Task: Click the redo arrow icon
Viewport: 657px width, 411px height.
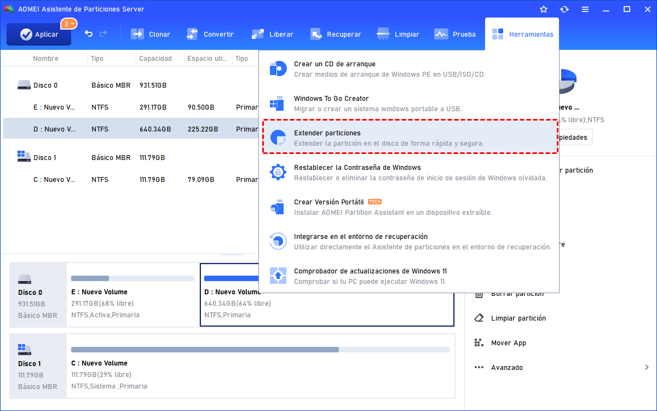Action: 103,34
